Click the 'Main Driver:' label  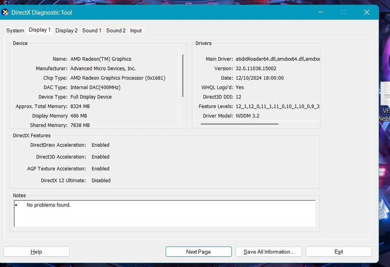219,59
